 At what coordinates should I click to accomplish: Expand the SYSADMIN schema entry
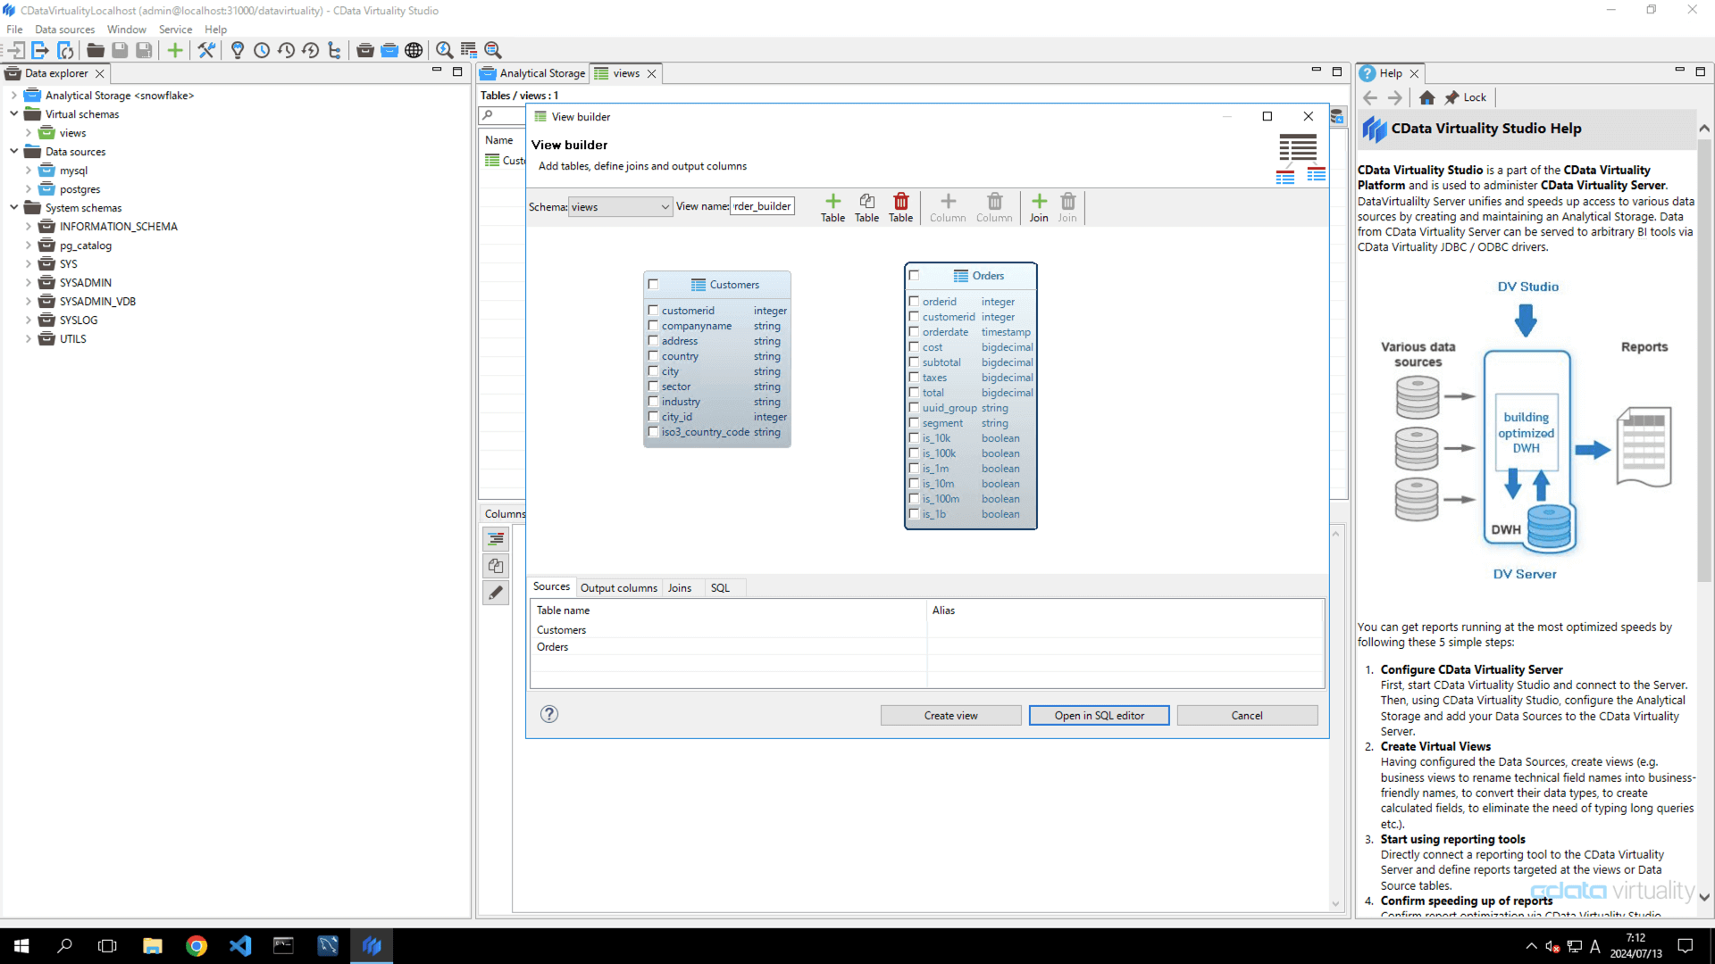tap(28, 282)
